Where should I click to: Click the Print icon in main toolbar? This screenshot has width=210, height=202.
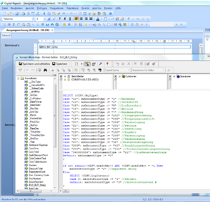[x=24, y=14]
